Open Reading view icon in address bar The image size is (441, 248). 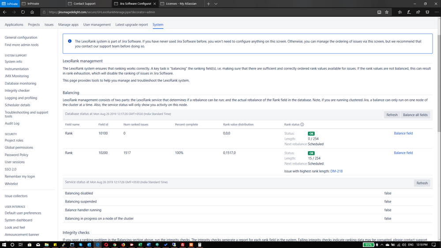click(379, 12)
